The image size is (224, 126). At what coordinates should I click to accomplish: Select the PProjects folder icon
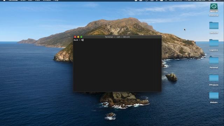pyautogui.click(x=214, y=78)
